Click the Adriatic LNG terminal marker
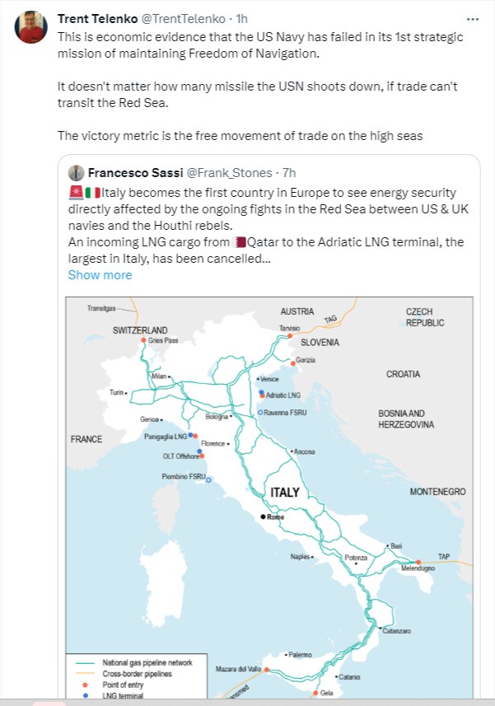This screenshot has width=495, height=706. tap(261, 394)
